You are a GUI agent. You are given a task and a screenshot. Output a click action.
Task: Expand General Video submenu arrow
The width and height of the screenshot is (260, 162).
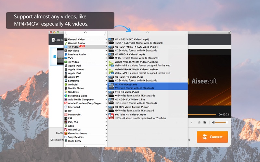click(x=106, y=39)
